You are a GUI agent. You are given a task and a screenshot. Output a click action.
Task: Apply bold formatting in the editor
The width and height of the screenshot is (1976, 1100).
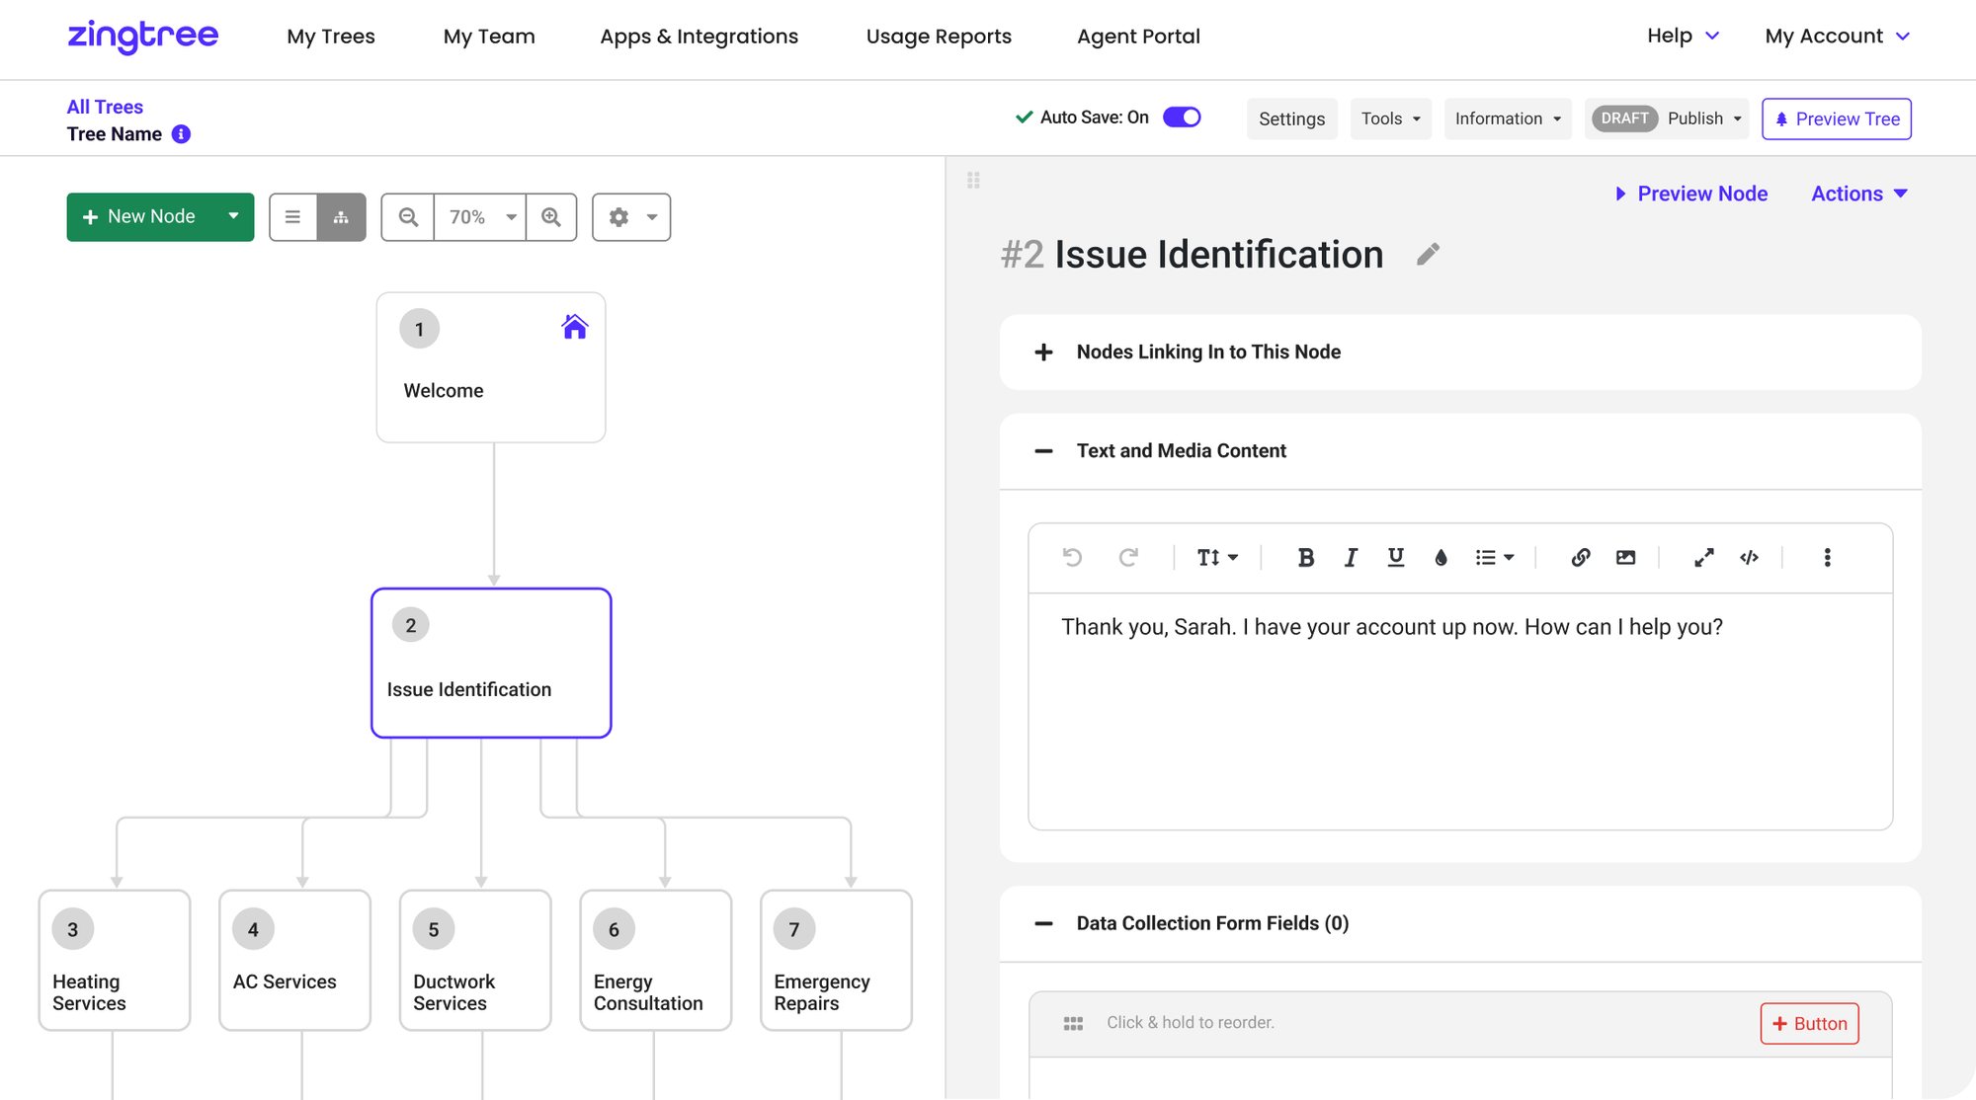click(1306, 557)
